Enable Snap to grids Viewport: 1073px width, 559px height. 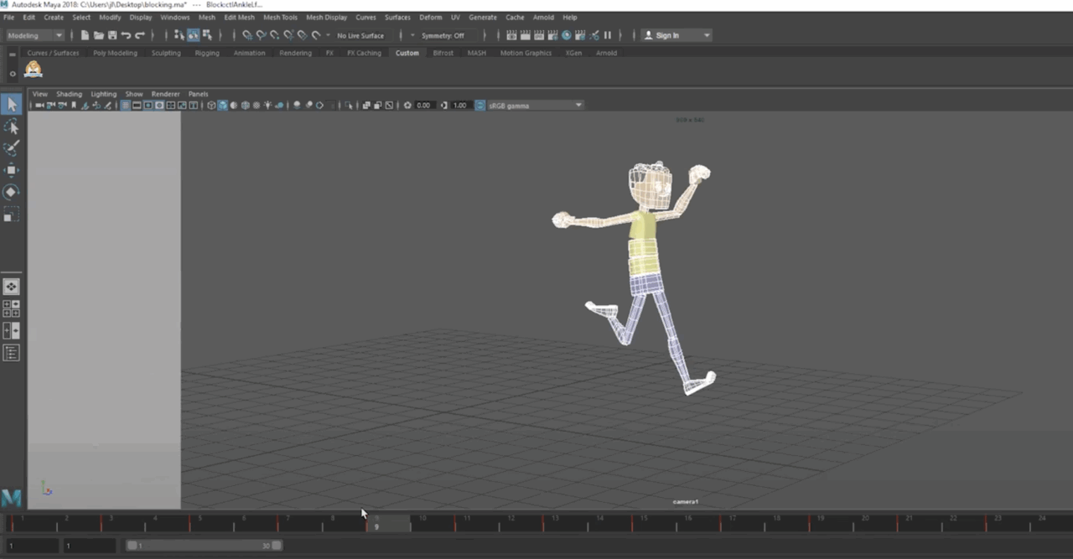tap(248, 35)
